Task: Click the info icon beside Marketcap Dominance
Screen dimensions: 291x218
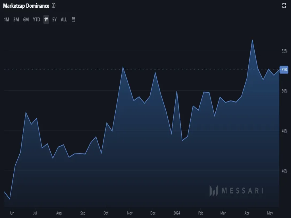Action: [54, 6]
